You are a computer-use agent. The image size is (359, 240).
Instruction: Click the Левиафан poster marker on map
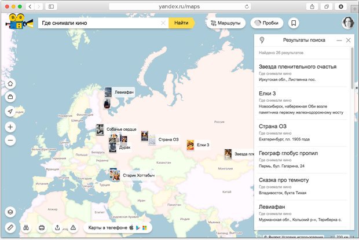tap(108, 92)
